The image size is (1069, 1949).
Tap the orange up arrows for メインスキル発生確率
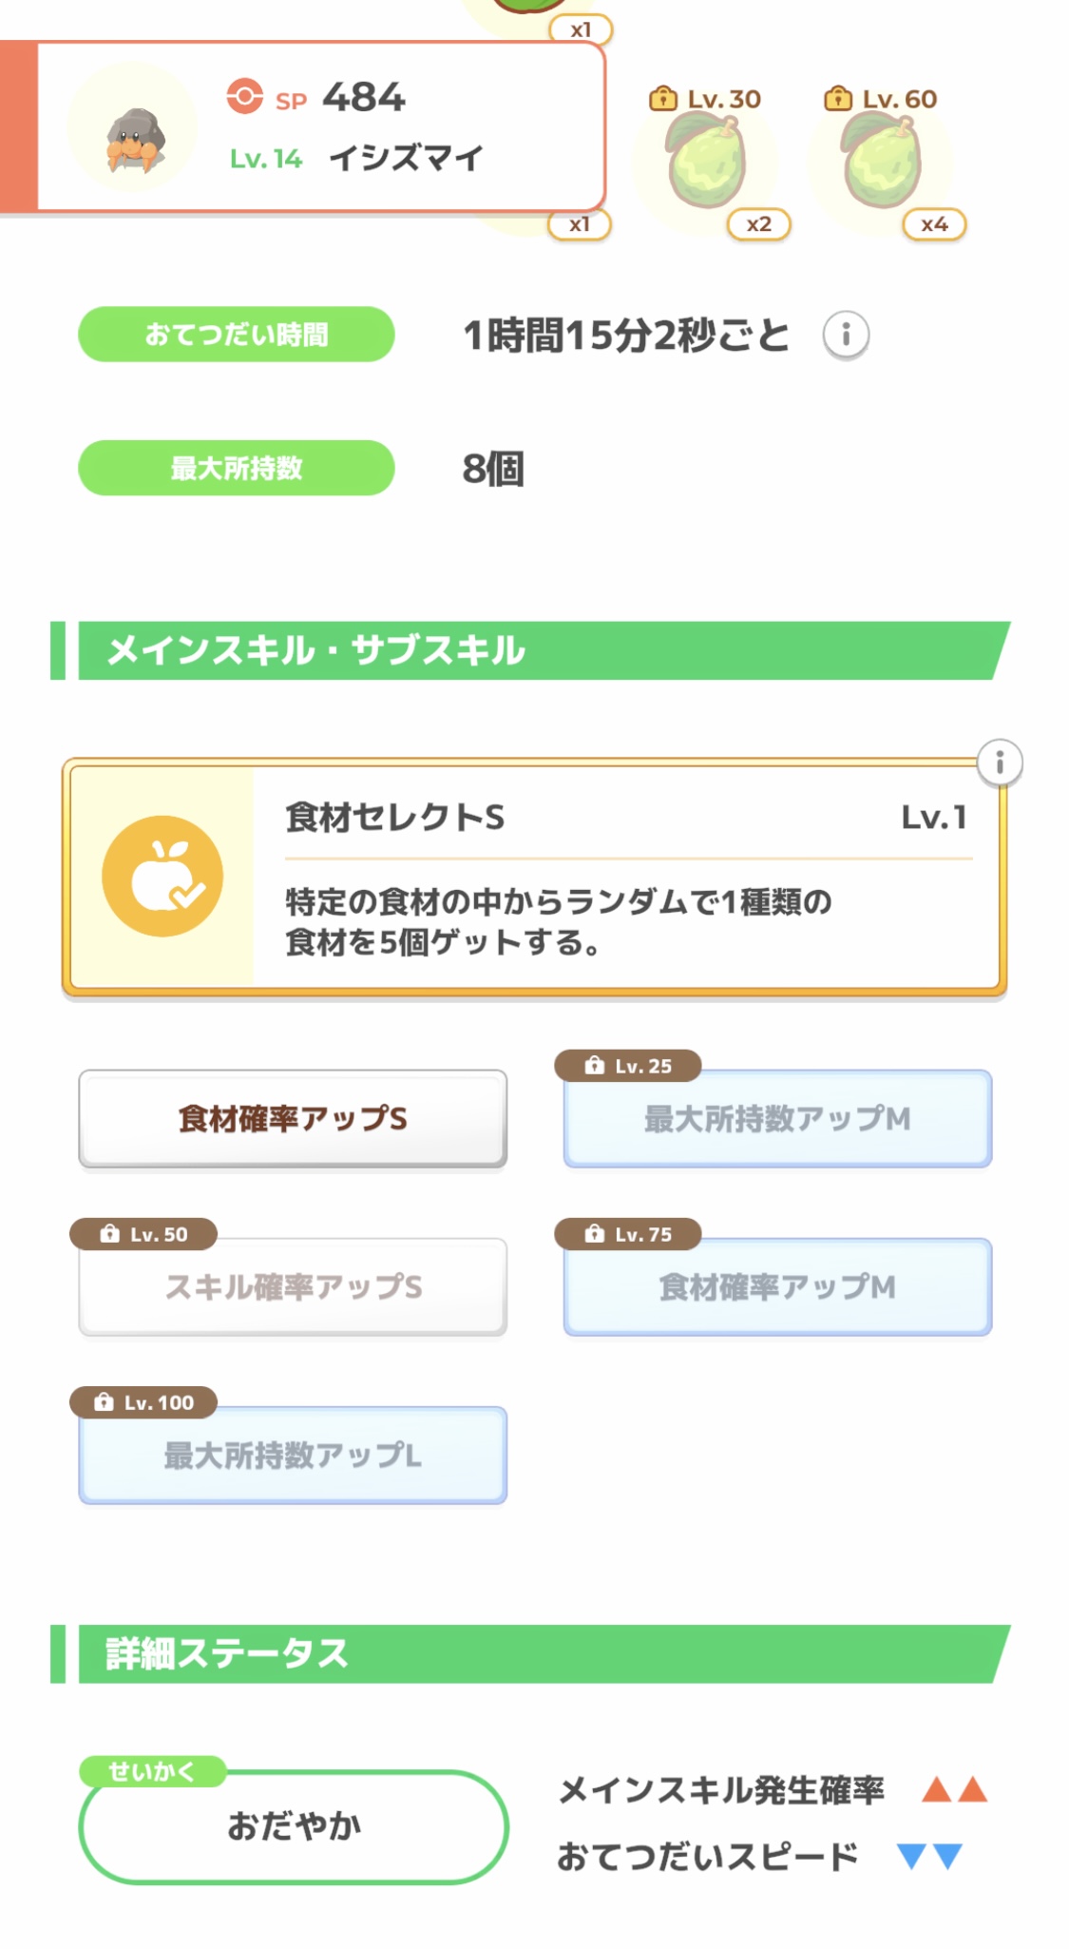tap(954, 1790)
